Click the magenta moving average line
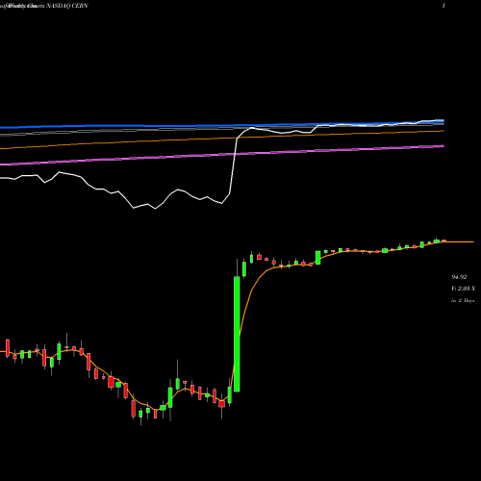 point(222,155)
